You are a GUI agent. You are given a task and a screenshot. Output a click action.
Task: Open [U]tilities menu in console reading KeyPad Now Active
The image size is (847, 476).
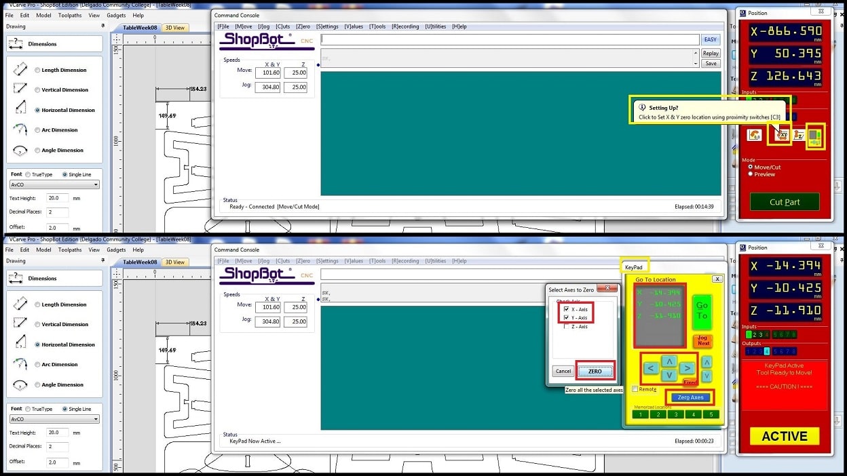tap(436, 261)
